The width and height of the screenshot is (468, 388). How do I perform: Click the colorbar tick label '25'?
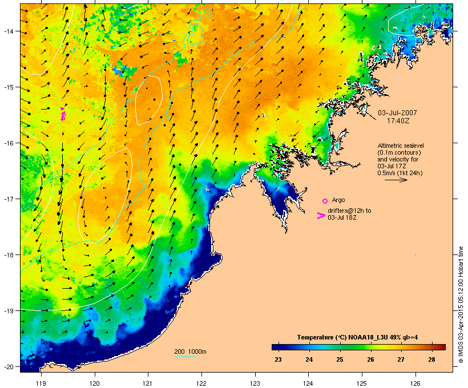coord(340,359)
